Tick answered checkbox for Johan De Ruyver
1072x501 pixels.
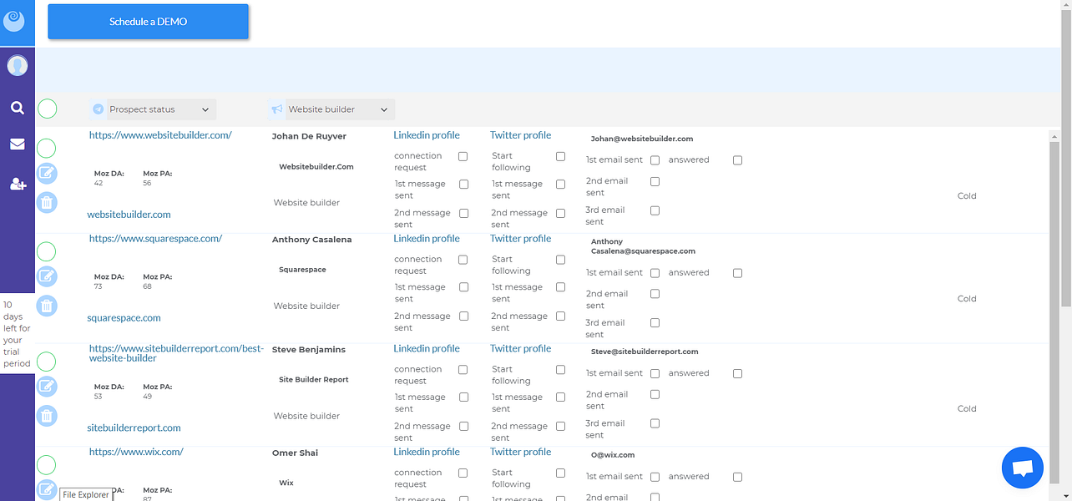coord(737,160)
